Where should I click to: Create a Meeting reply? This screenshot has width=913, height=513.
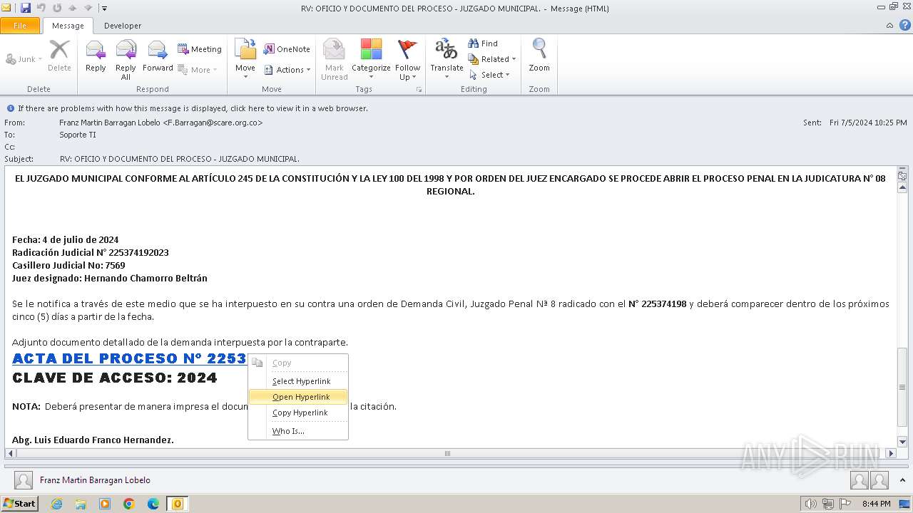(200, 49)
